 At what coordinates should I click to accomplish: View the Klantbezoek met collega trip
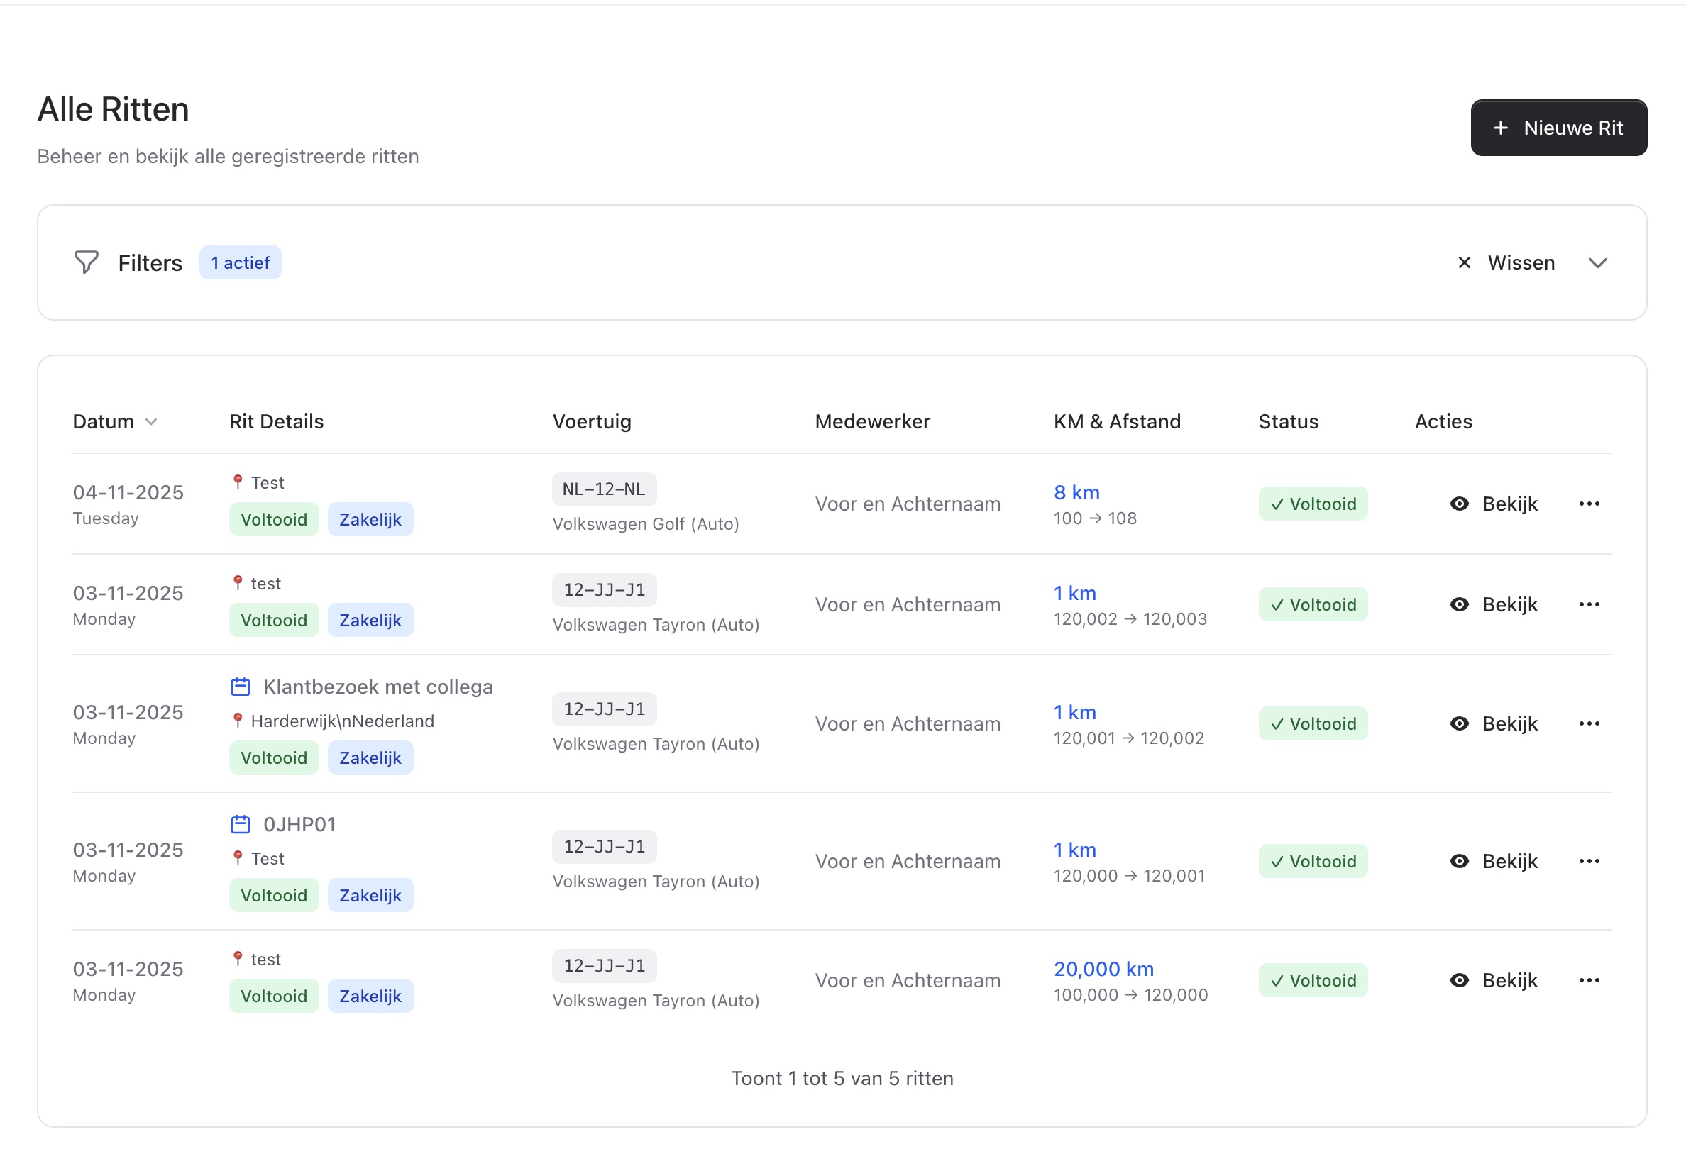click(x=1494, y=723)
